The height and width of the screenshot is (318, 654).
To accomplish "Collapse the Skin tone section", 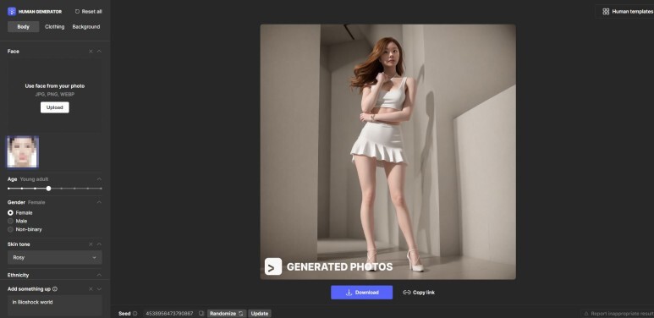I will 99,244.
